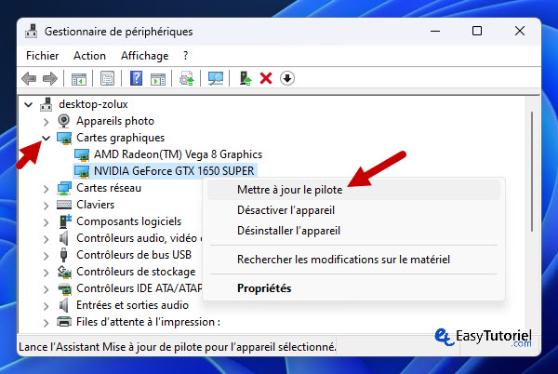This screenshot has width=558, height=374.
Task: Open the ? help menu
Action: (185, 56)
